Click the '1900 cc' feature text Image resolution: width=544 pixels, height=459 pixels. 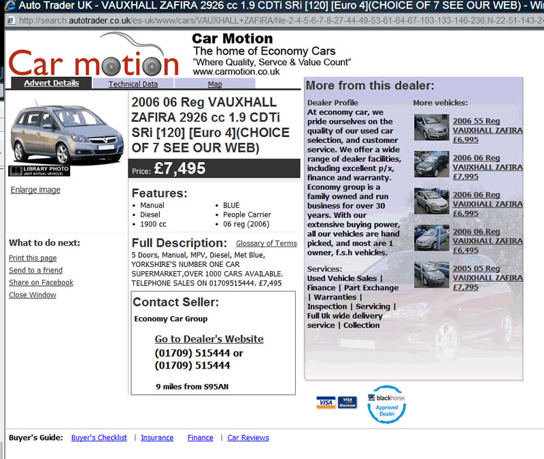[153, 224]
